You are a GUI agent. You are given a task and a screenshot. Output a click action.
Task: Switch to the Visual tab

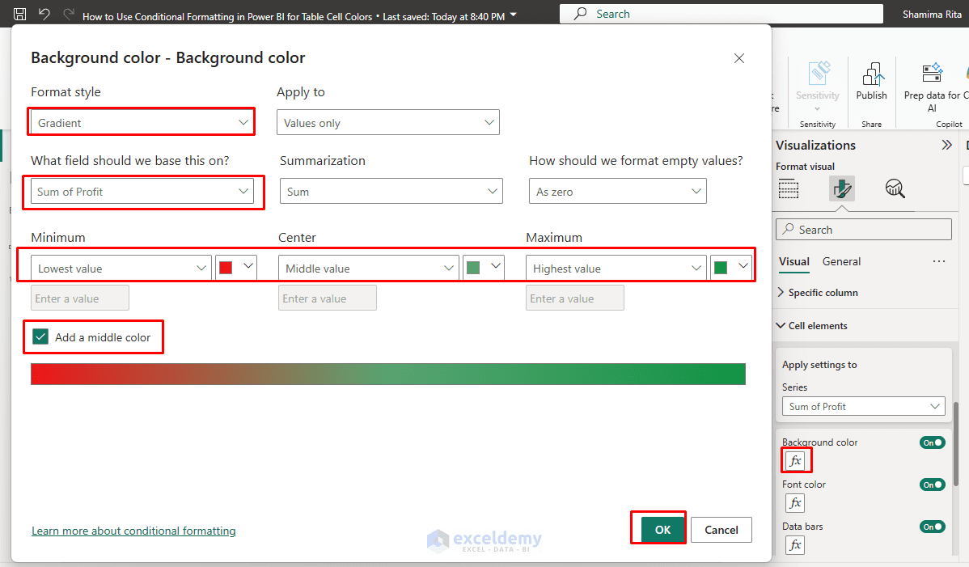(x=794, y=262)
